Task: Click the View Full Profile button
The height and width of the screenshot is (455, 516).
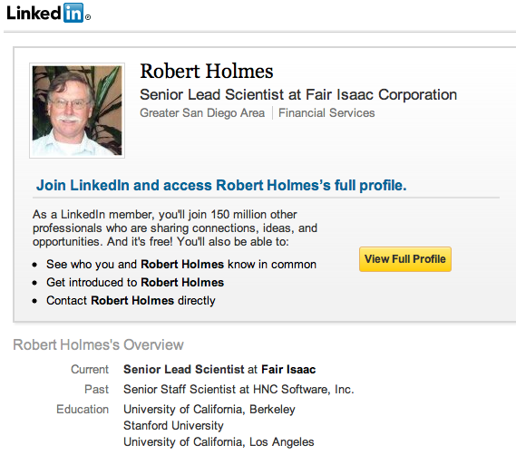Action: tap(405, 259)
